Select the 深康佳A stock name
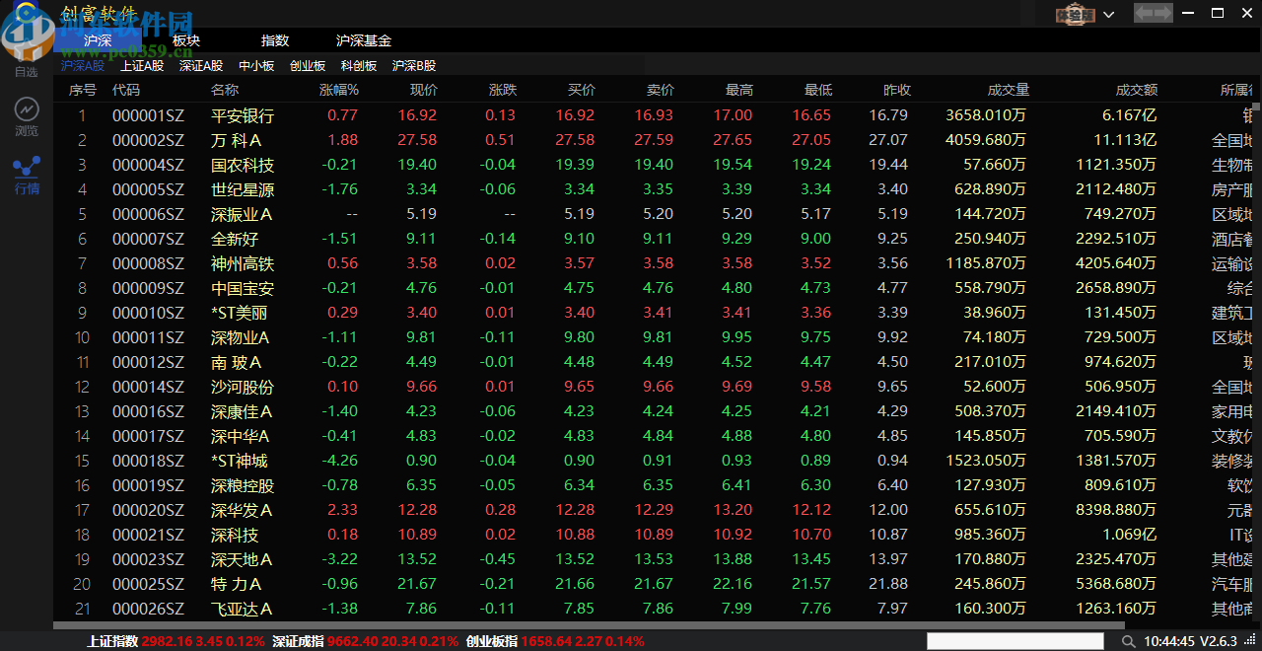The image size is (1262, 651). [242, 411]
